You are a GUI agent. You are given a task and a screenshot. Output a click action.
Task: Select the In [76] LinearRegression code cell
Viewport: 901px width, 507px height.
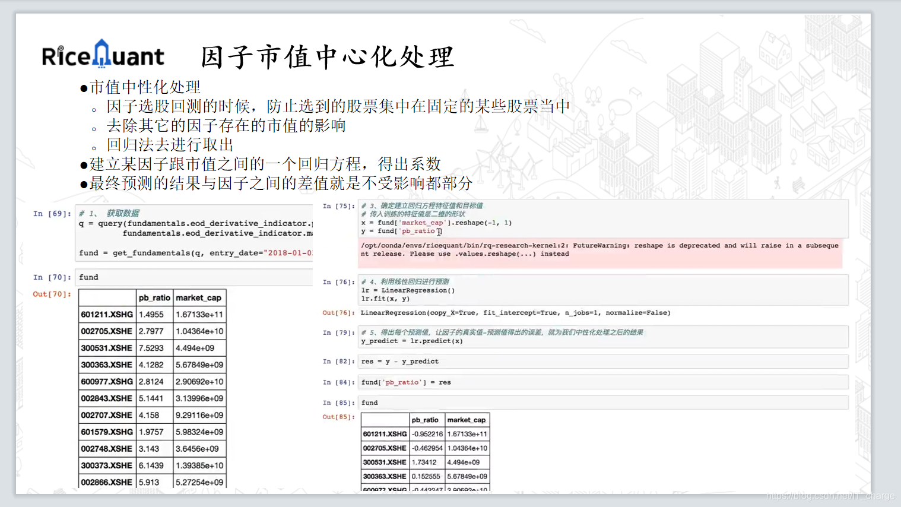click(604, 290)
